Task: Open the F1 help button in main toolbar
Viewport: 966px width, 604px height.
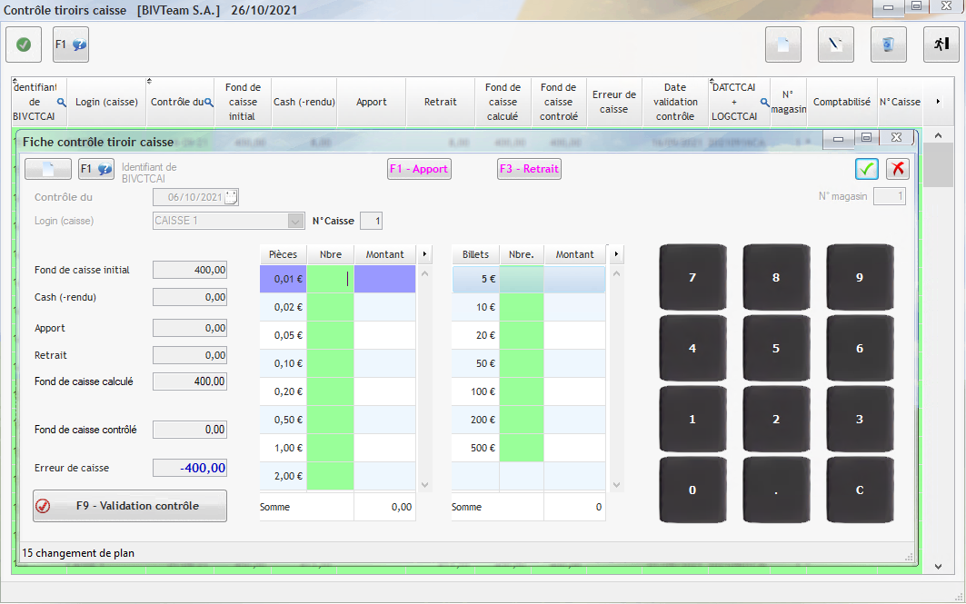Action: coord(70,45)
